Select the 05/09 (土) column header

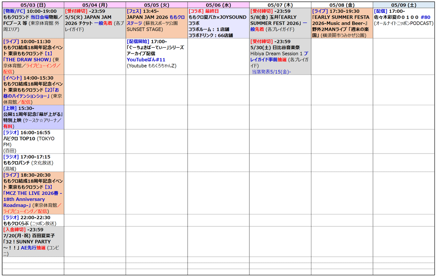[404, 5]
